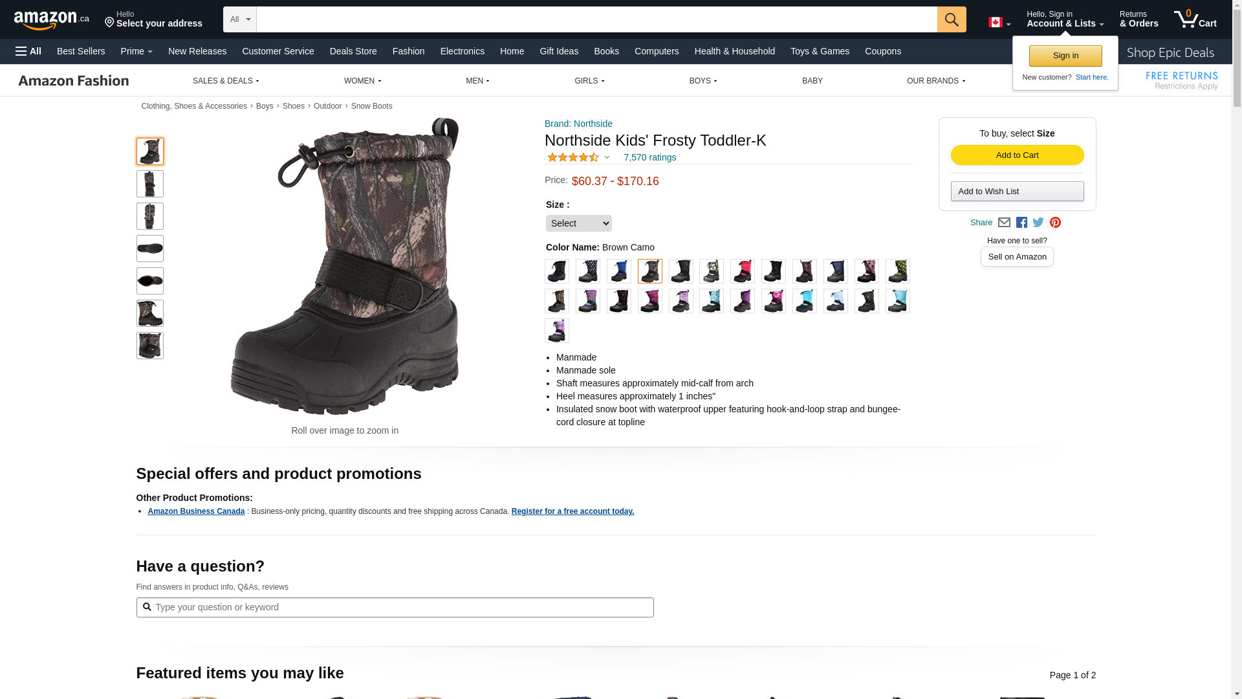Expand the star ratings breakdown arrow
The image size is (1242, 699).
coord(607,157)
